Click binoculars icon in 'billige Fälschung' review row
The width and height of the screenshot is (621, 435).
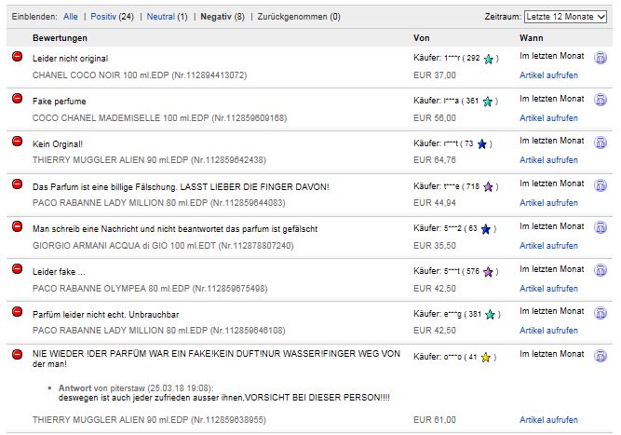[x=601, y=185]
